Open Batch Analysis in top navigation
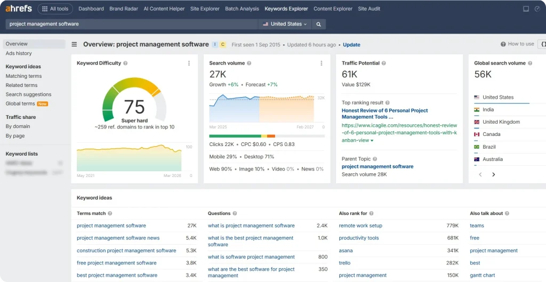 242,9
